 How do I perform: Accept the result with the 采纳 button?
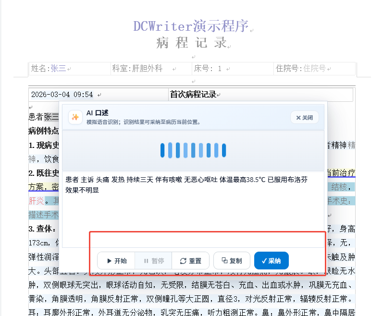[x=272, y=261]
